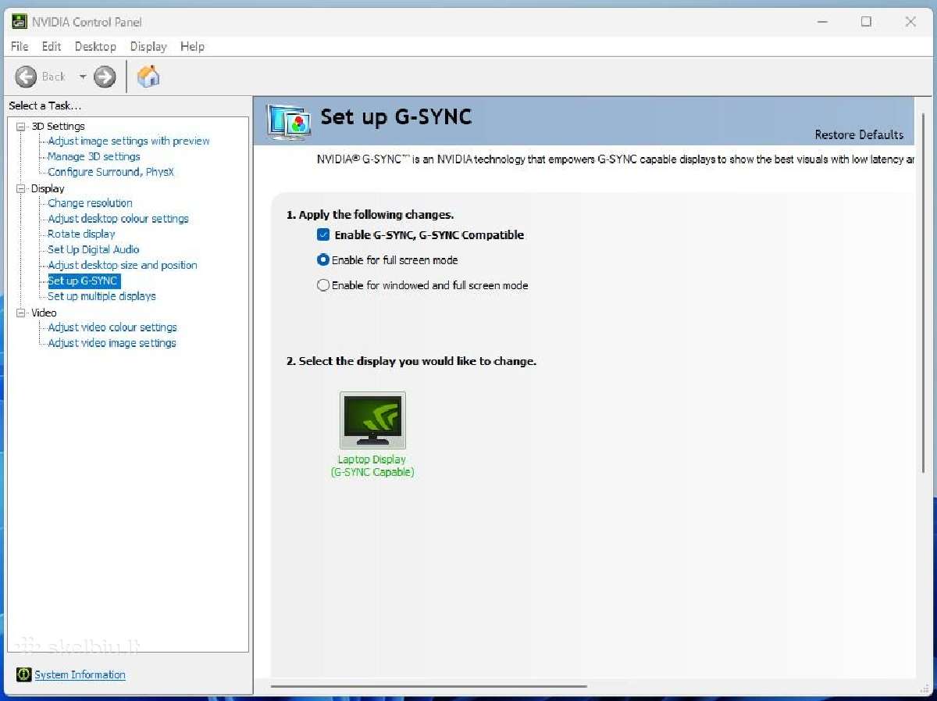Minimize the NVIDIA Control Panel window
The image size is (937, 701).
click(x=821, y=22)
